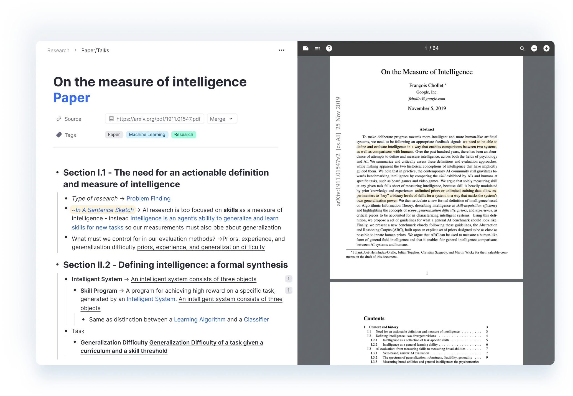Click PDF contents entry 'Context and history'
This screenshot has width=573, height=396.
[x=383, y=327]
